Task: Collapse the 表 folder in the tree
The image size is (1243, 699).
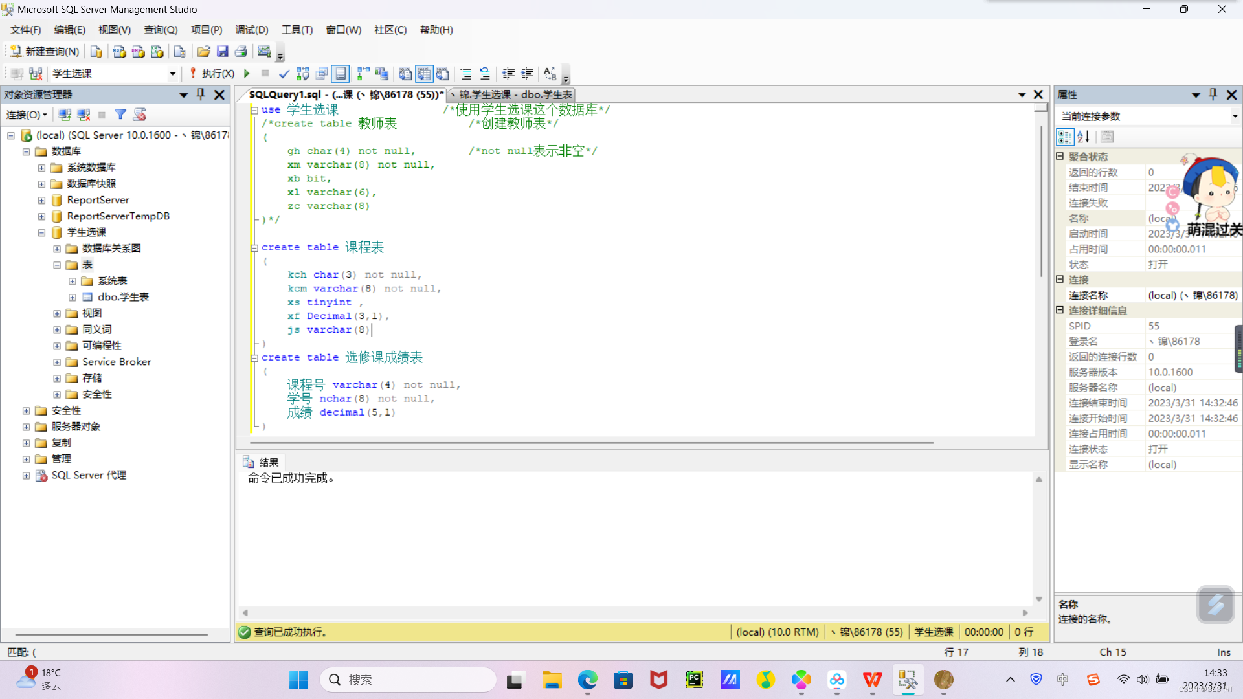Action: pos(57,265)
